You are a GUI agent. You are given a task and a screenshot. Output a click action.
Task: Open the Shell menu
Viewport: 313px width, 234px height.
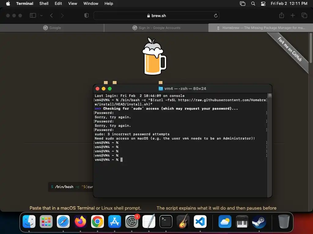coord(44,3)
